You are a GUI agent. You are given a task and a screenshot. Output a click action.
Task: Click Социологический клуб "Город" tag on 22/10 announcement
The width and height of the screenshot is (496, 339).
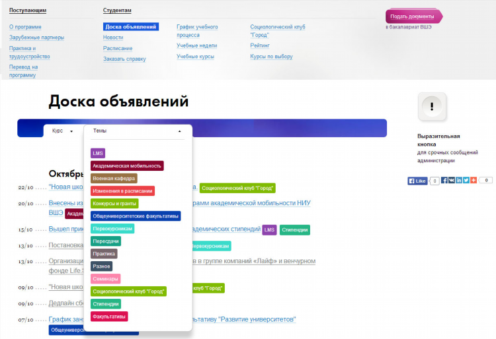(x=237, y=188)
